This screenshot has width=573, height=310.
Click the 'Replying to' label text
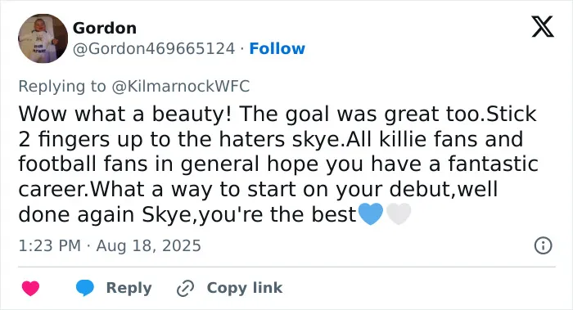62,87
